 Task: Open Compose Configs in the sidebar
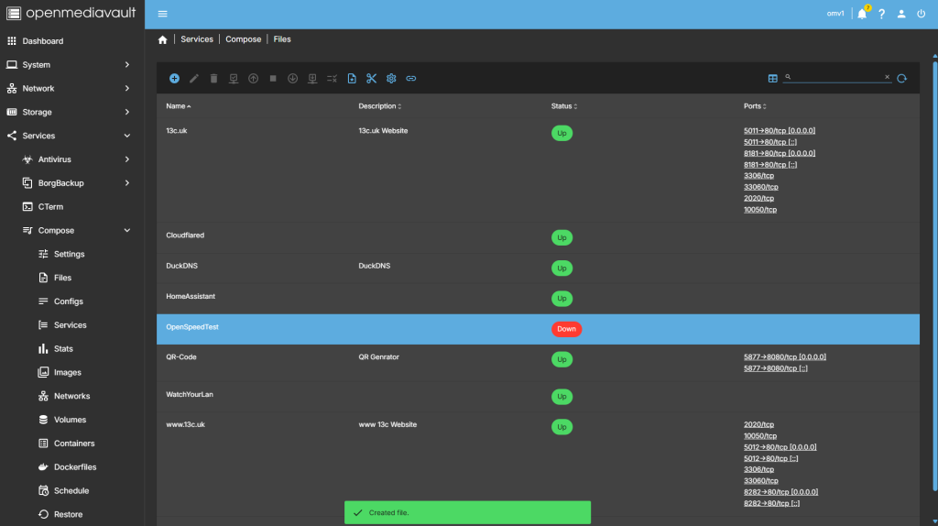pos(71,301)
